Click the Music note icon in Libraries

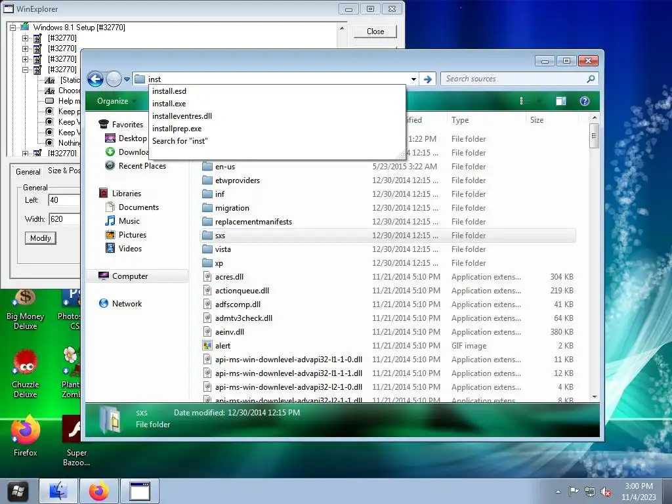(x=110, y=220)
